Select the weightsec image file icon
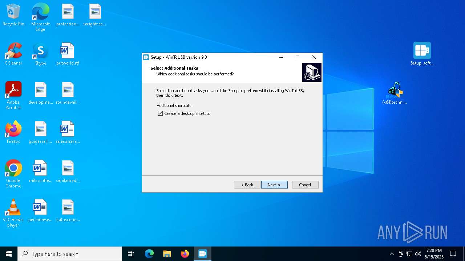The height and width of the screenshot is (261, 465). (x=95, y=15)
